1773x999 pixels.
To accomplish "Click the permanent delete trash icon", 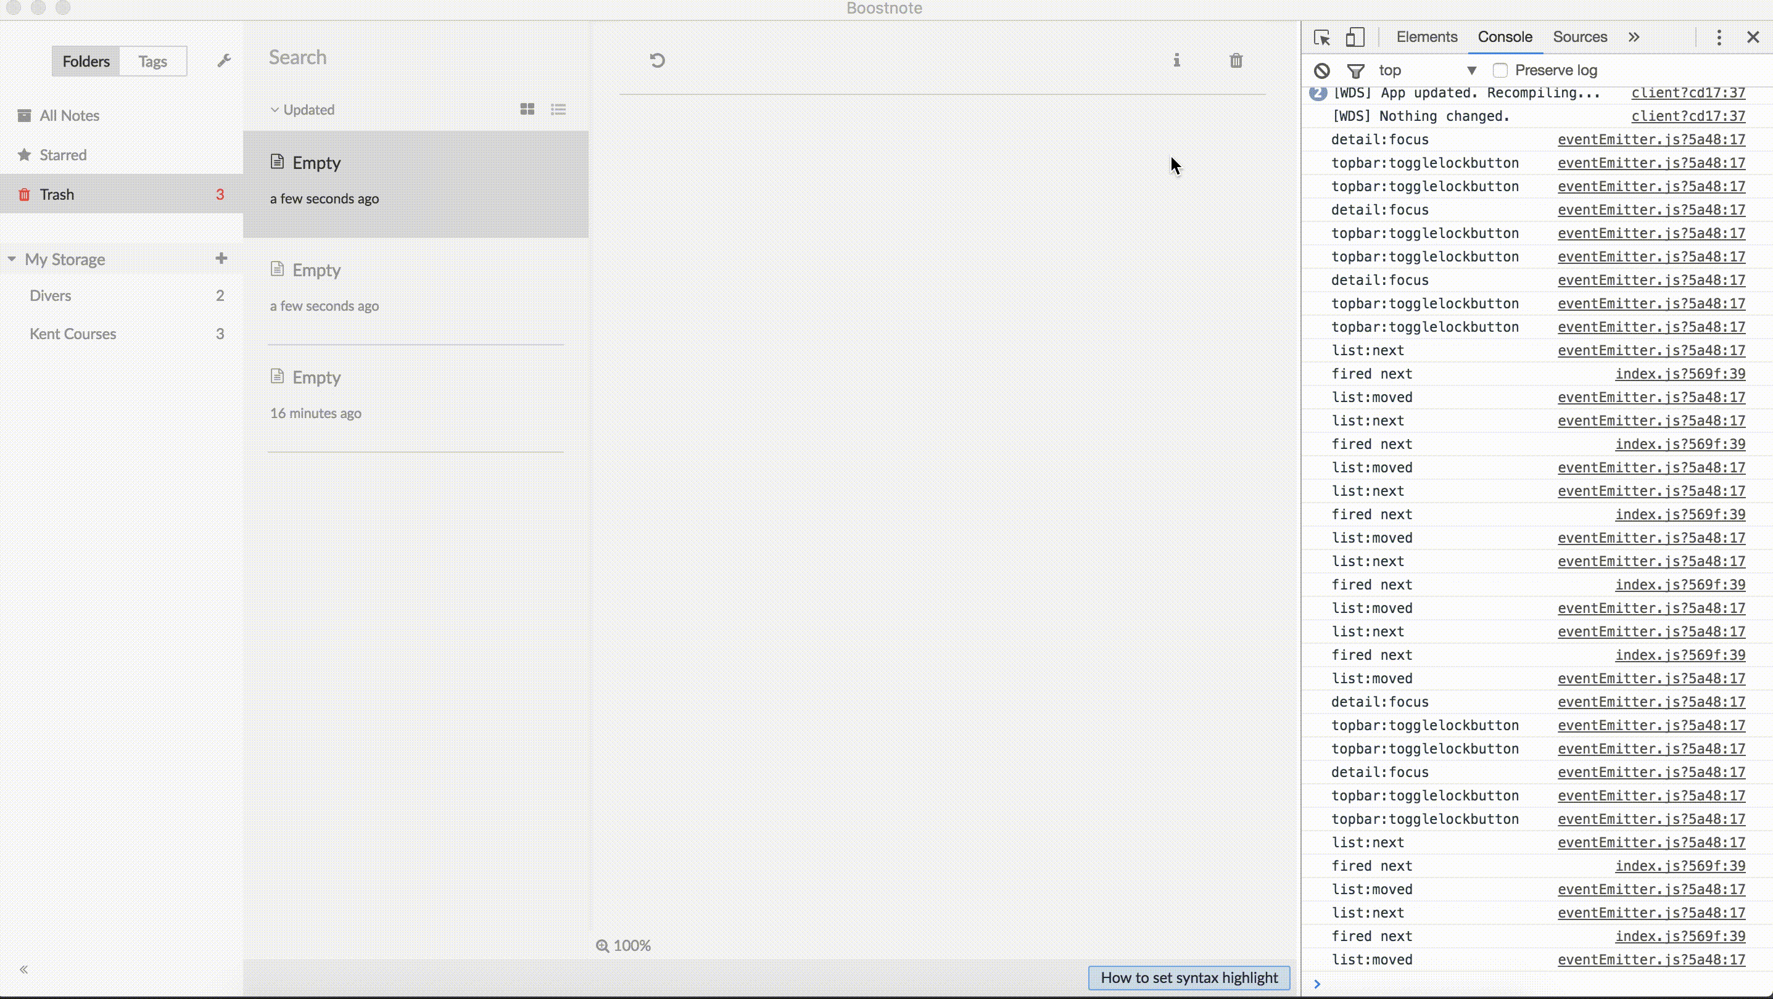I will [1236, 60].
